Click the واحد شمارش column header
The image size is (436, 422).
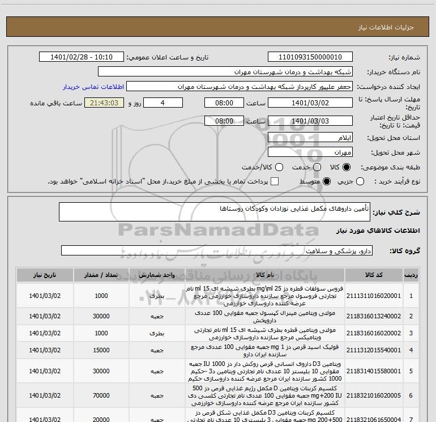click(157, 275)
